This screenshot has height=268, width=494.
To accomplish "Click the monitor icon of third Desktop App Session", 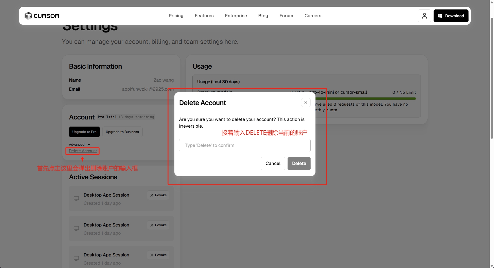I will click(x=76, y=258).
